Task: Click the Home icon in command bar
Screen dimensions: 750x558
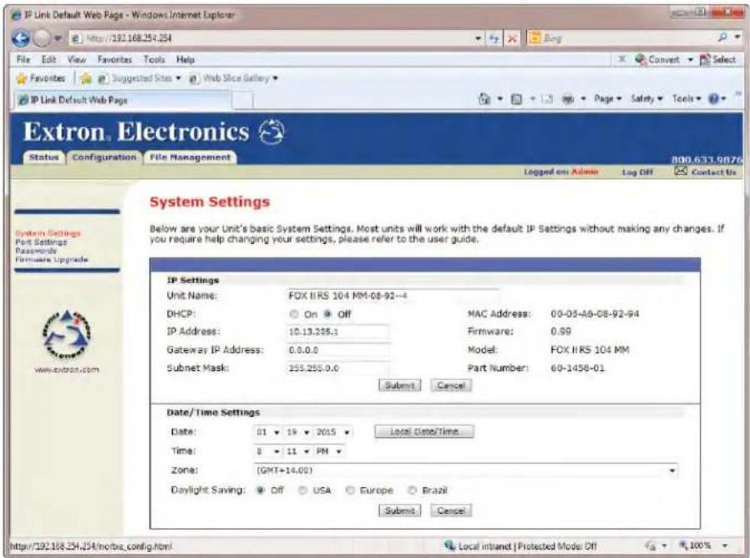Action: 484,99
